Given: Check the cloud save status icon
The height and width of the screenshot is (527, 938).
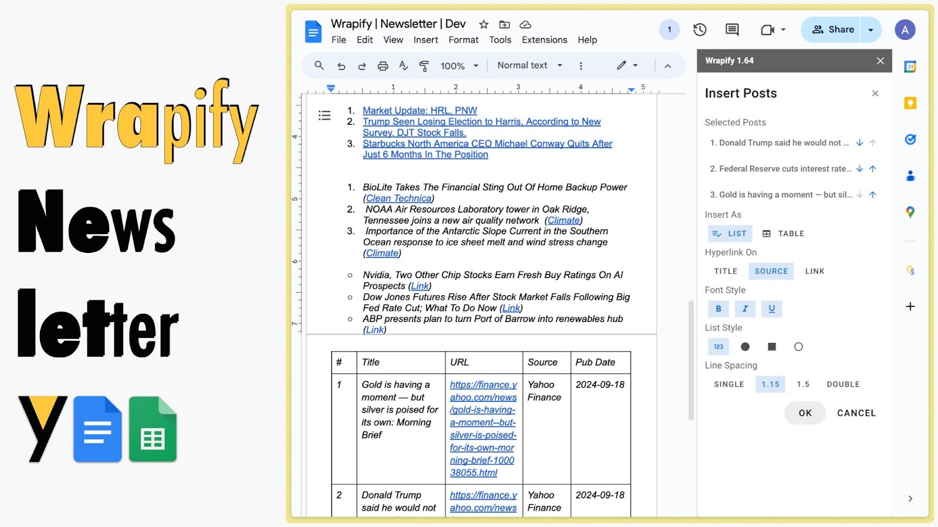Looking at the screenshot, I should coord(525,25).
